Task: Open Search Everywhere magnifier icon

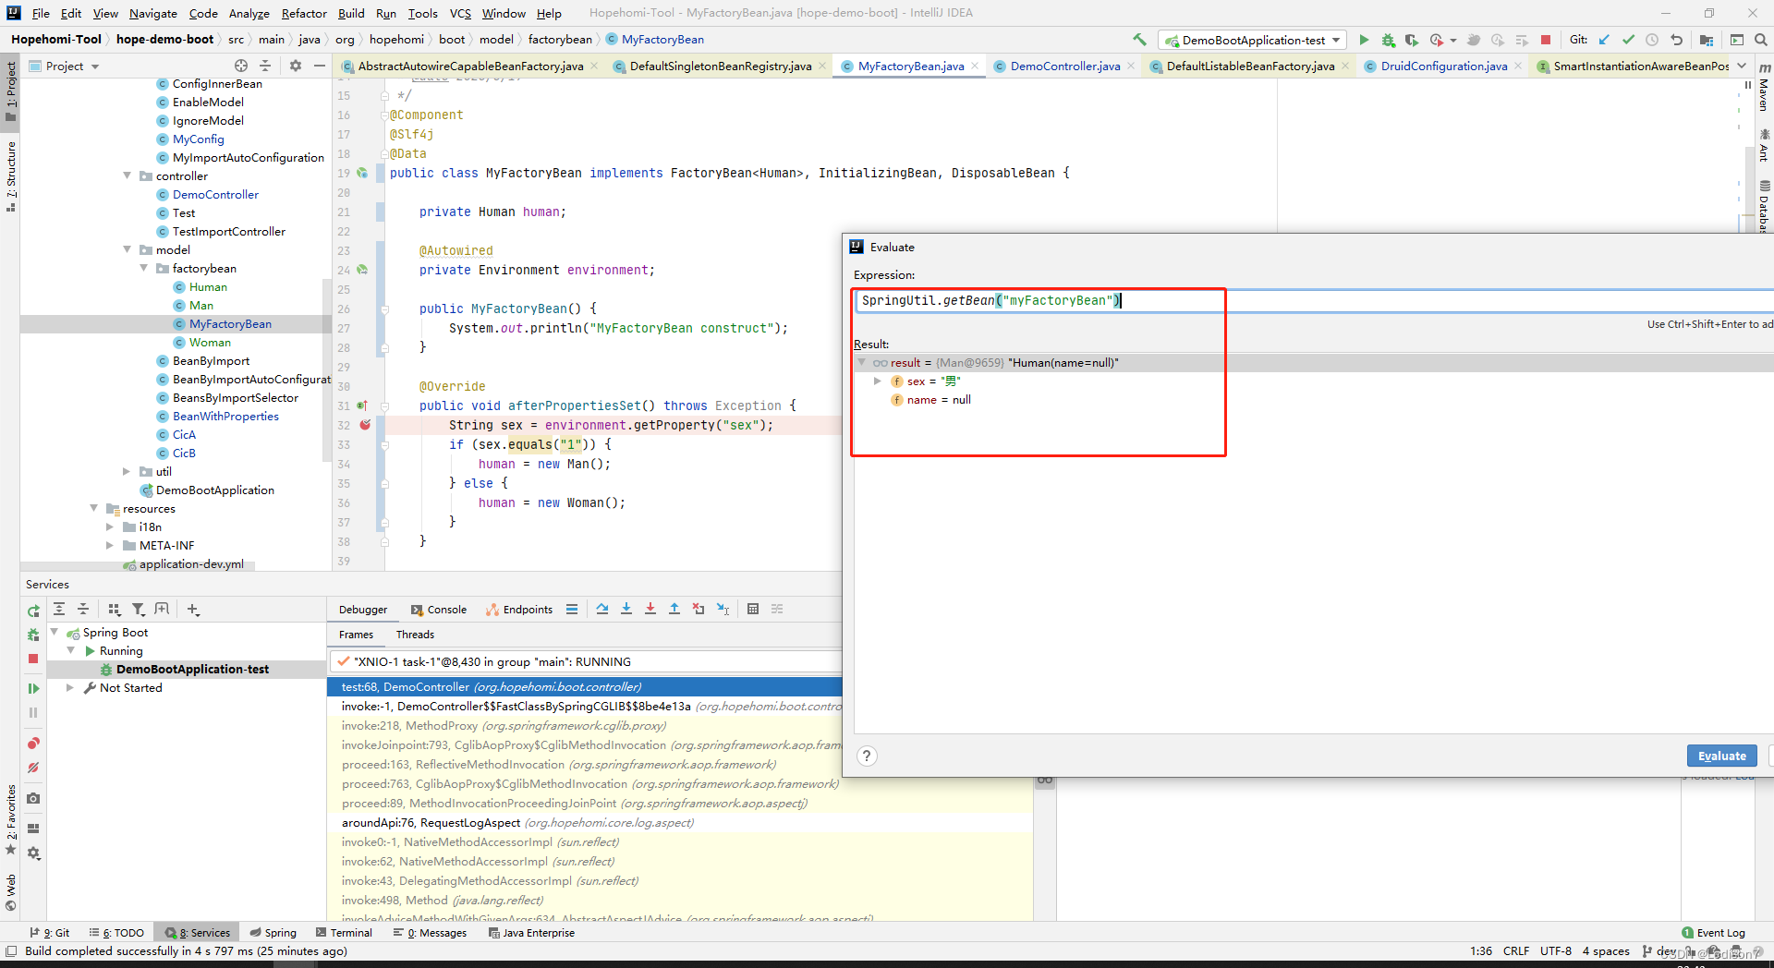Action: [1761, 40]
